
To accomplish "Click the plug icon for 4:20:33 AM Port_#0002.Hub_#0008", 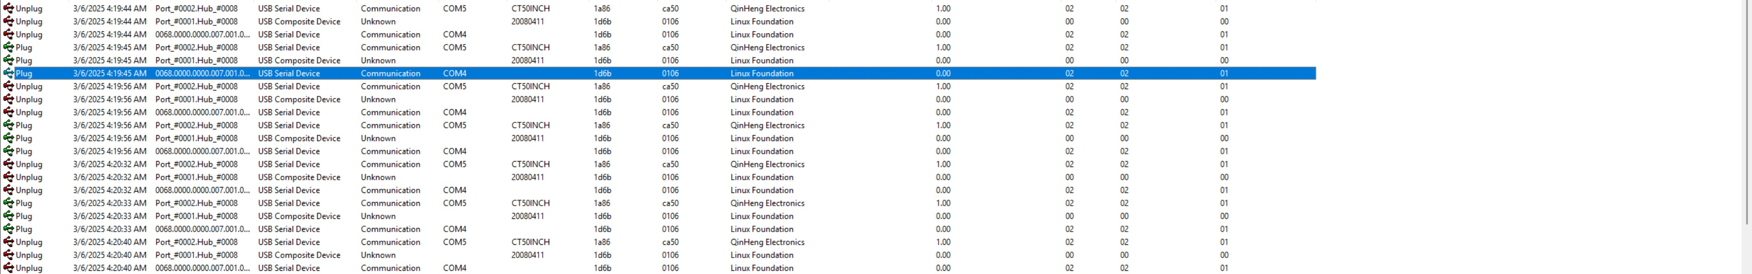I will [x=8, y=203].
